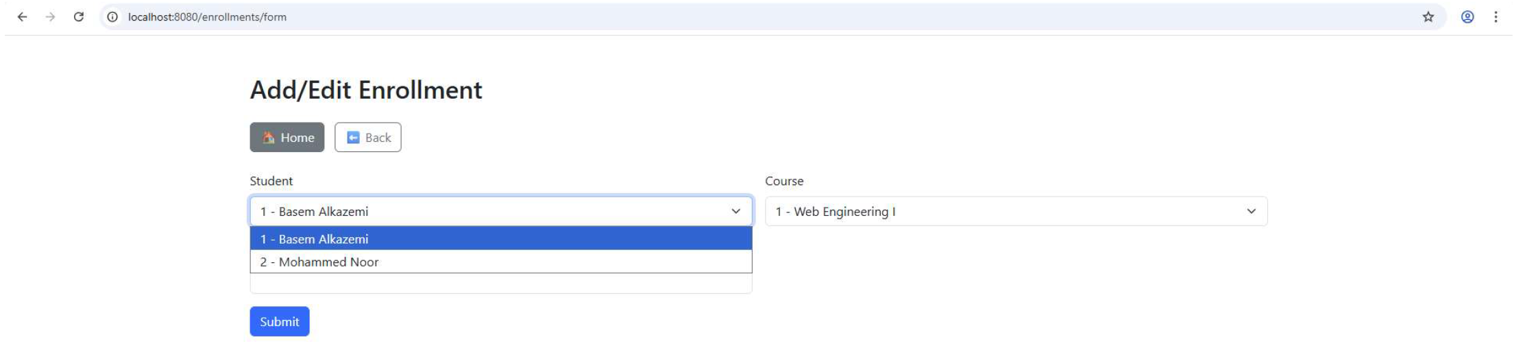Click the Course field label
The height and width of the screenshot is (346, 1523).
coord(784,181)
